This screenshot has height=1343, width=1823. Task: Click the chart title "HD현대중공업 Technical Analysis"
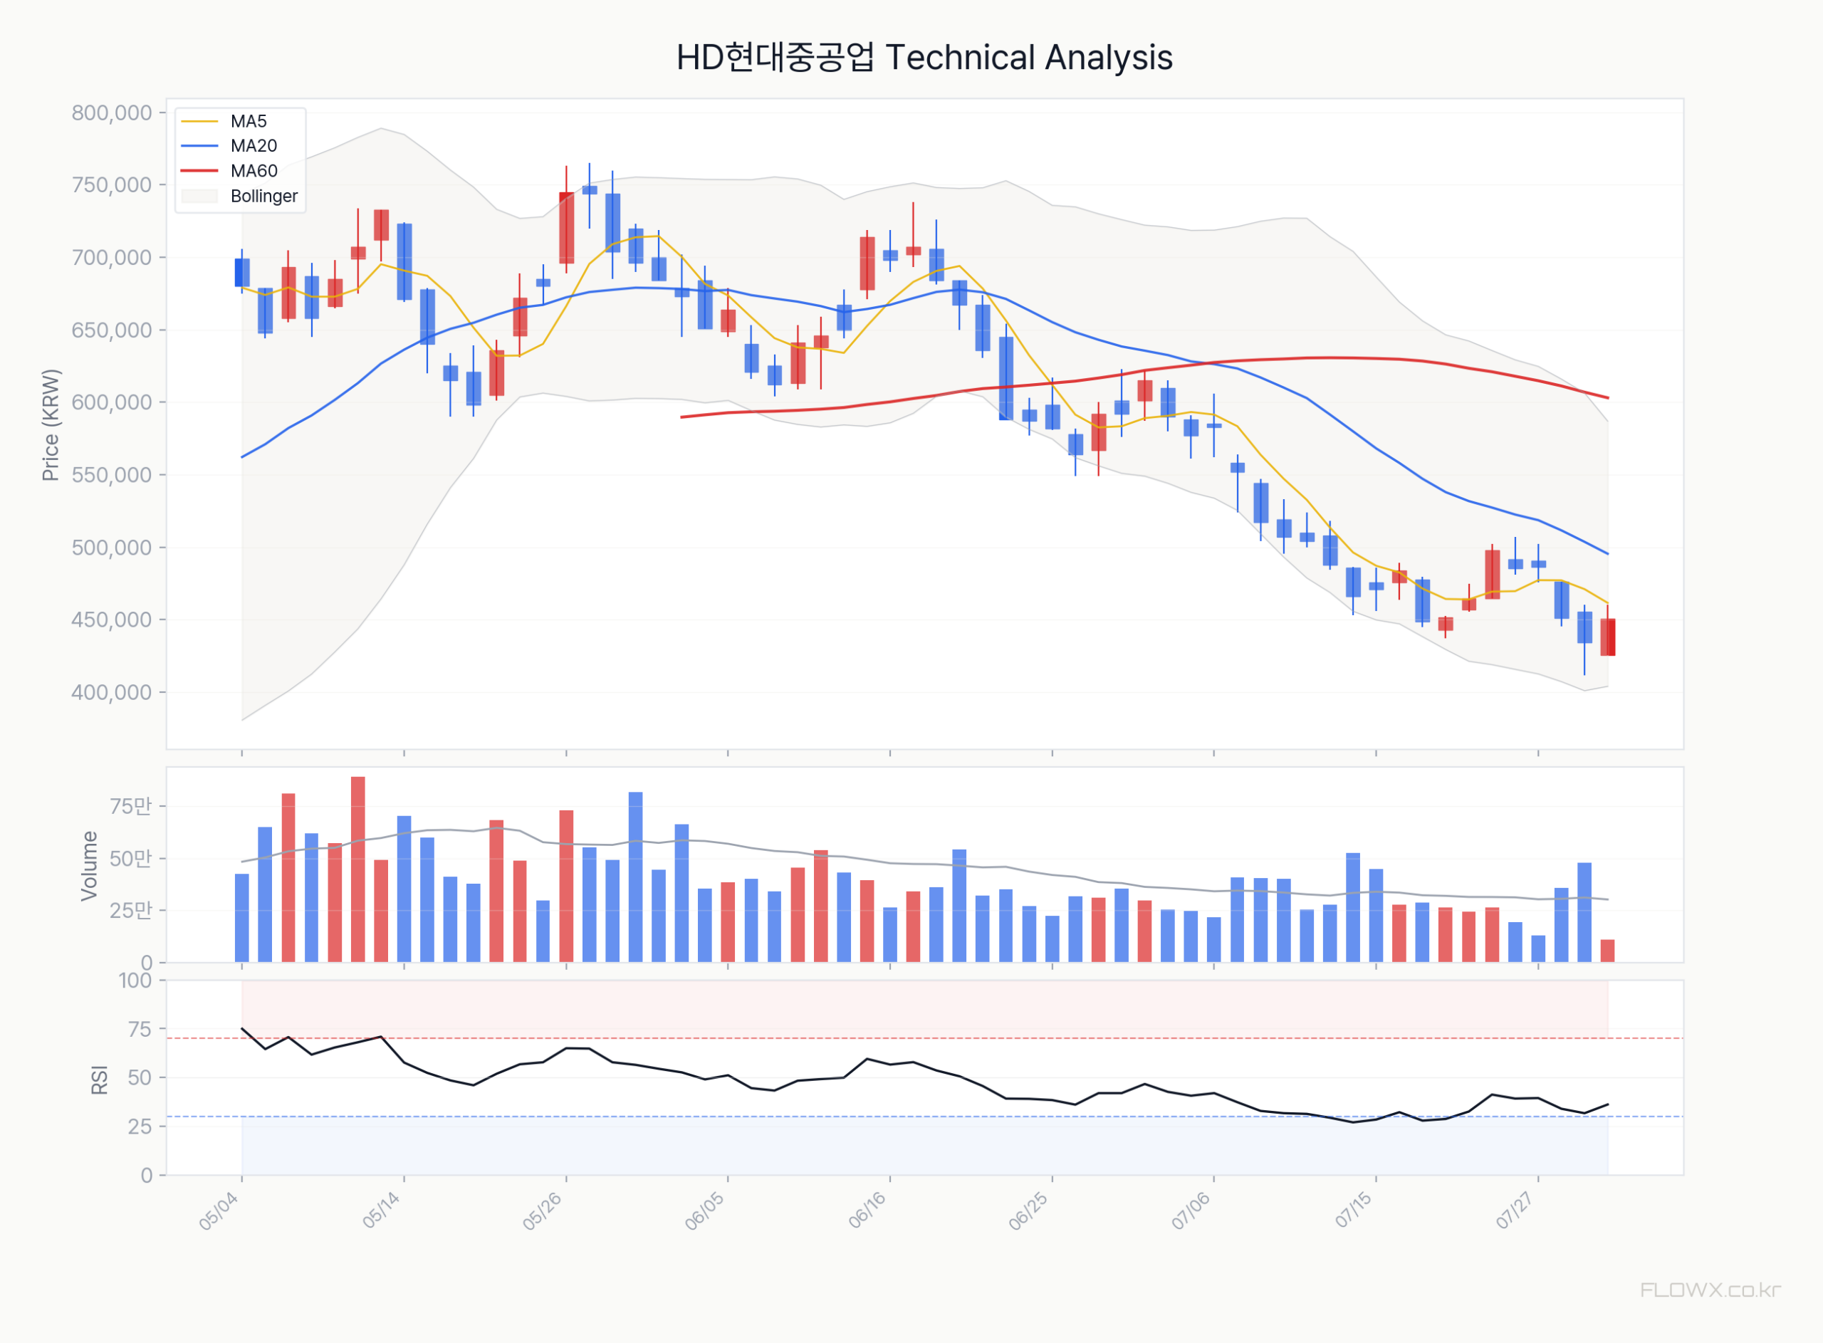[x=924, y=58]
